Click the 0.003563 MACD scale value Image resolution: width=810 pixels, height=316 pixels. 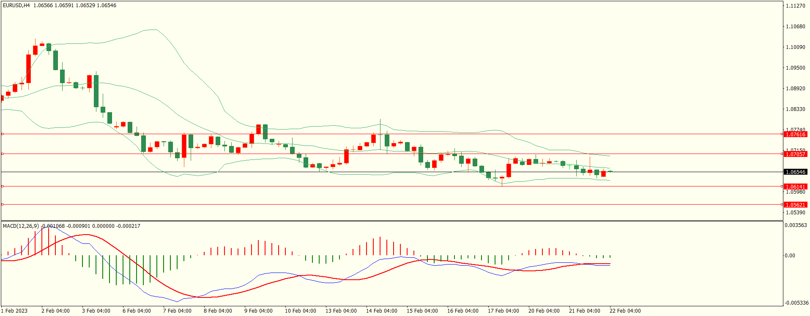tap(796, 225)
